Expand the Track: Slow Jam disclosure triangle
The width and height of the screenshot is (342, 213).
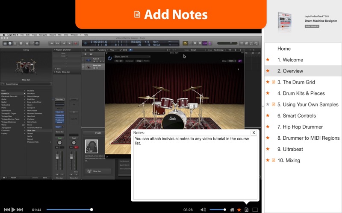point(55,72)
